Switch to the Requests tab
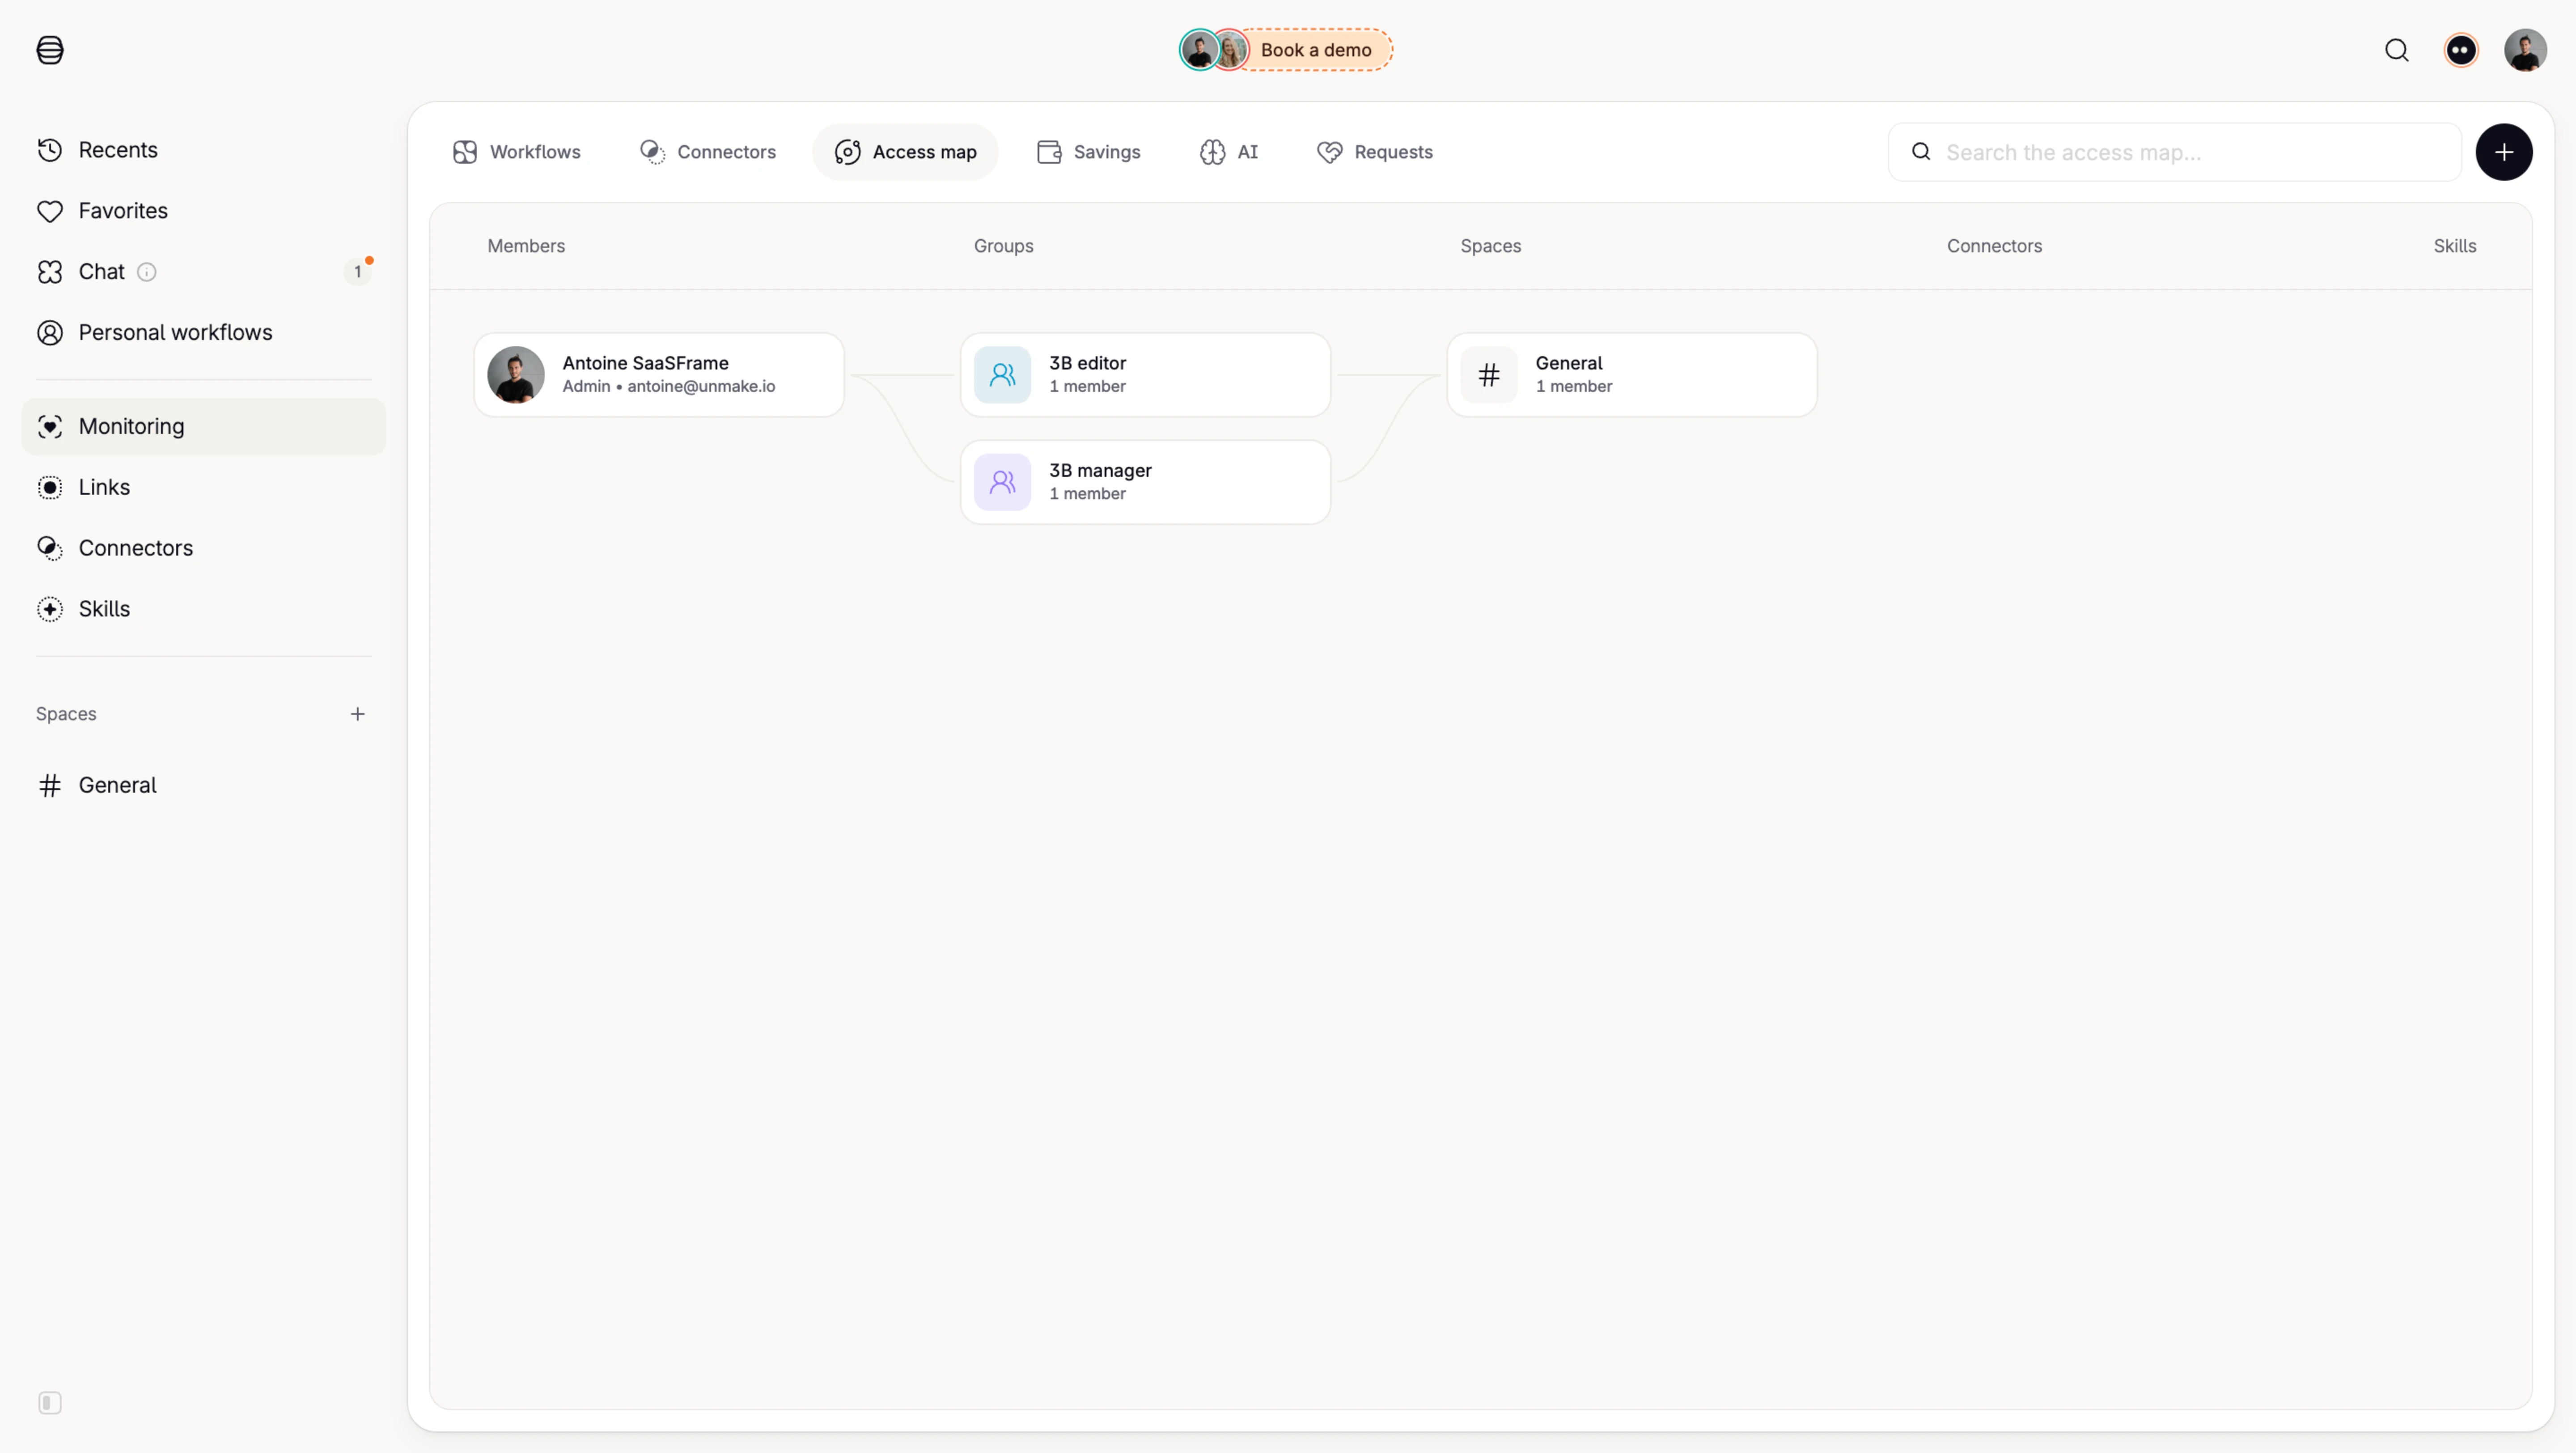The image size is (2576, 1453). (1375, 152)
